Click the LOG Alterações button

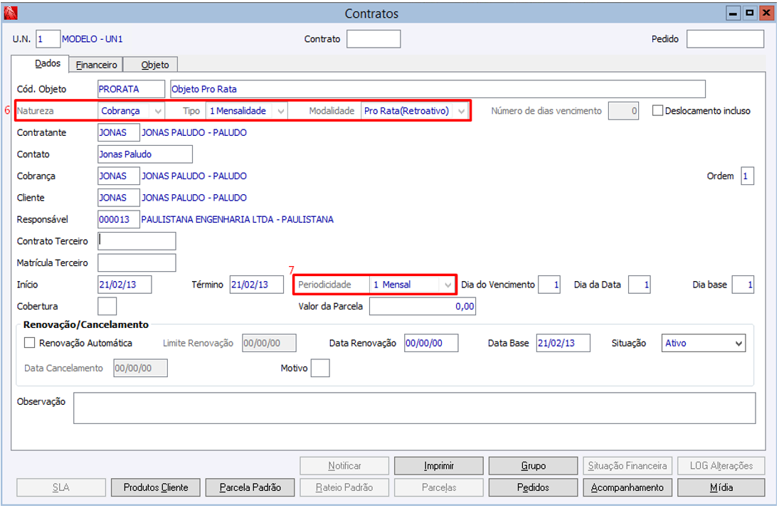click(x=721, y=466)
